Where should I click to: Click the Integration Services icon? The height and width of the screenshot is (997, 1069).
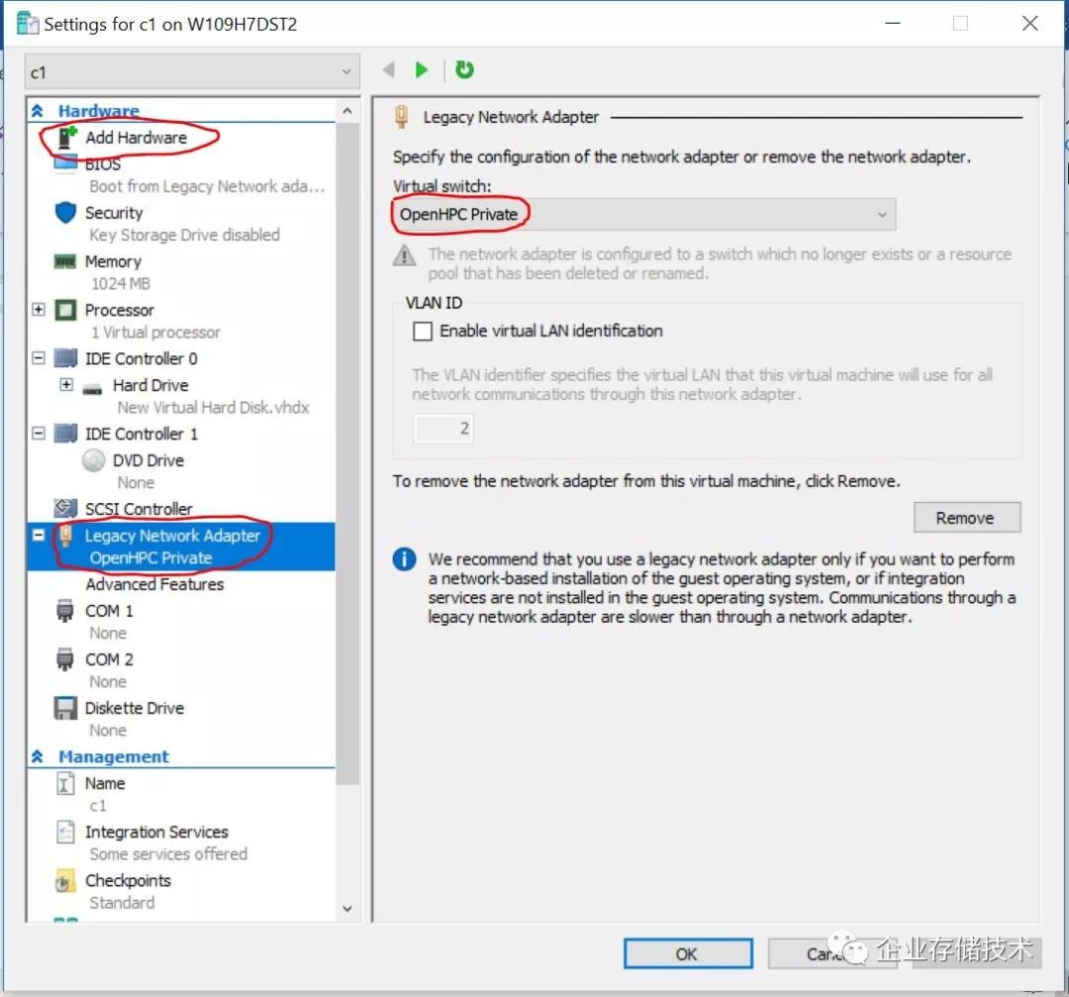pyautogui.click(x=65, y=832)
